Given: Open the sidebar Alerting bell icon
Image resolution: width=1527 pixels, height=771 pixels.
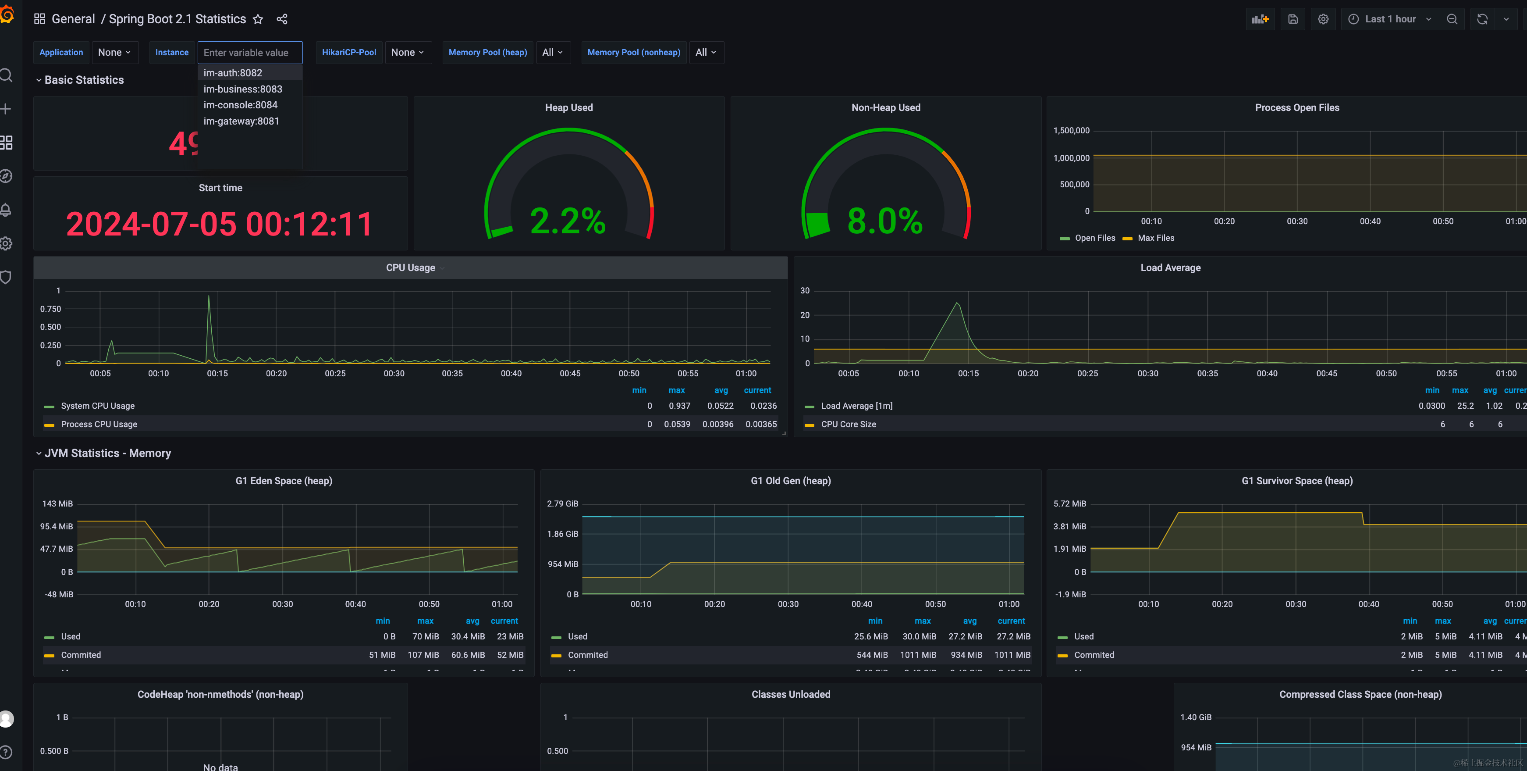Looking at the screenshot, I should [6, 210].
